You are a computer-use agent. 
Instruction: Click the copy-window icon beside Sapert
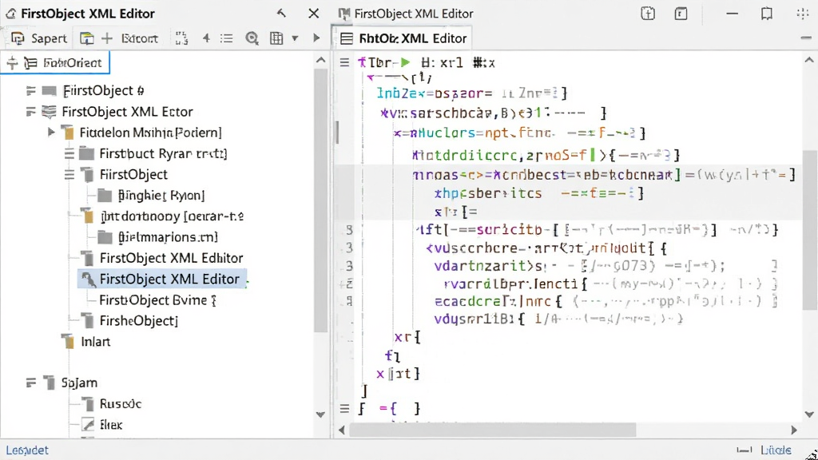point(86,38)
